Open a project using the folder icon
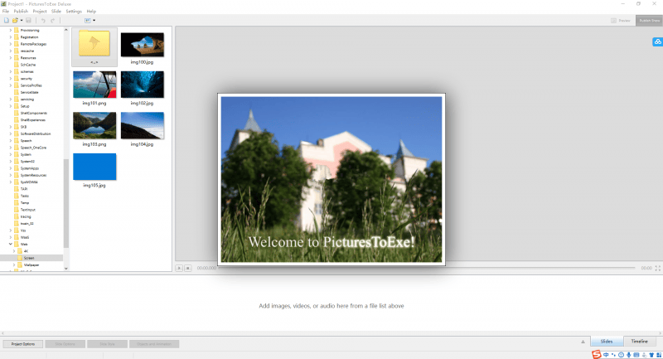663x359 pixels. click(15, 20)
